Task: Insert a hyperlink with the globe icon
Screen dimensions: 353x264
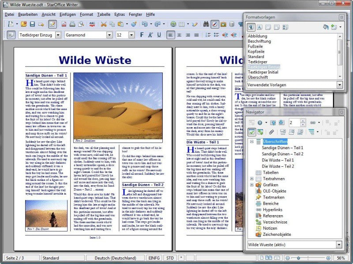Action: (x=173, y=24)
